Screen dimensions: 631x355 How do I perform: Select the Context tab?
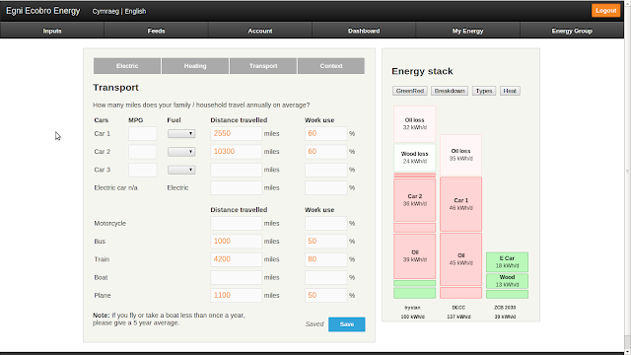tap(331, 66)
